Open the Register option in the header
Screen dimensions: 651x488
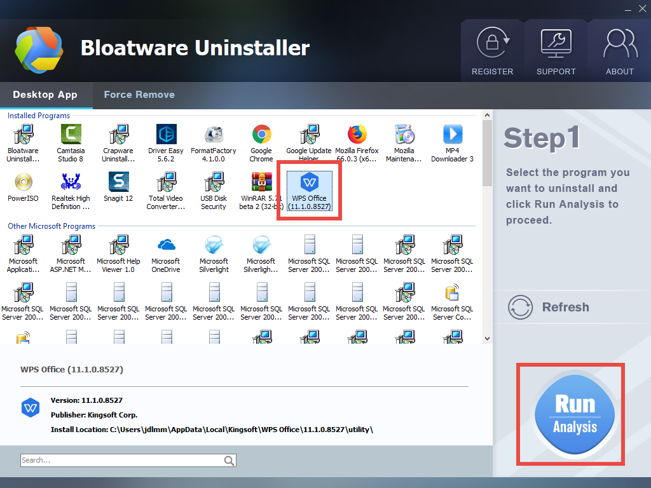tap(493, 52)
